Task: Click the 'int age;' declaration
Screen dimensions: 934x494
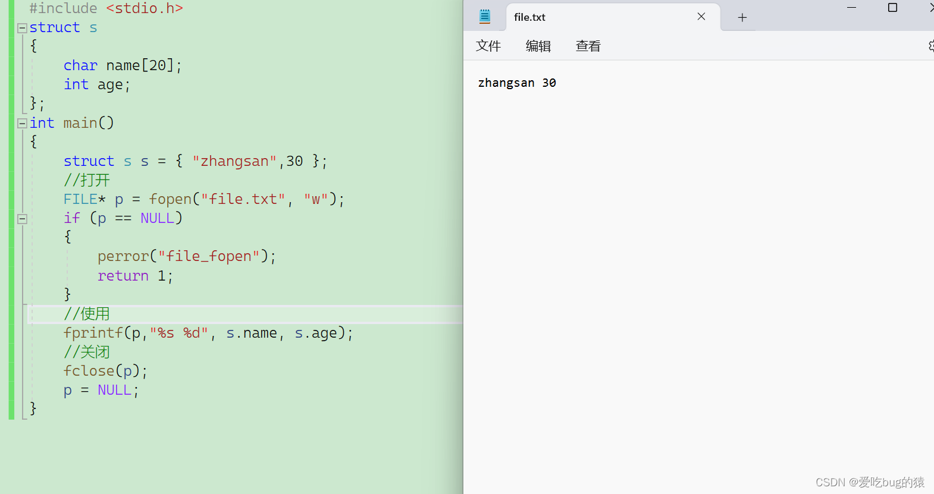Action: [97, 84]
